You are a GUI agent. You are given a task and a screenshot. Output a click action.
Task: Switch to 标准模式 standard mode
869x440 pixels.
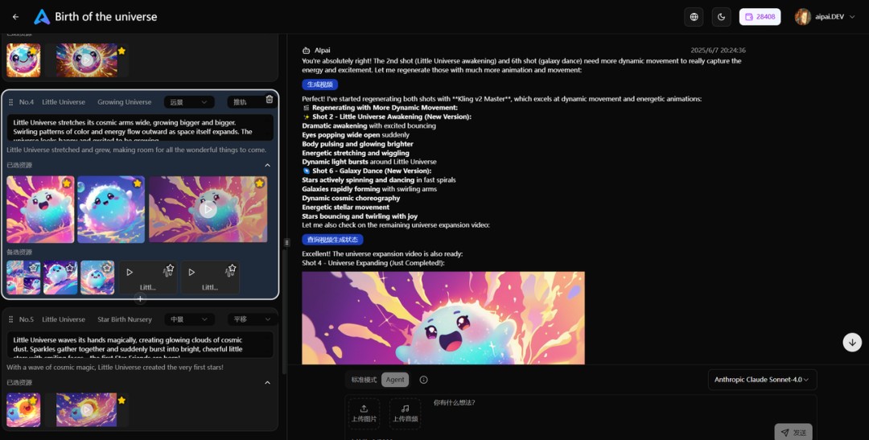coord(364,380)
